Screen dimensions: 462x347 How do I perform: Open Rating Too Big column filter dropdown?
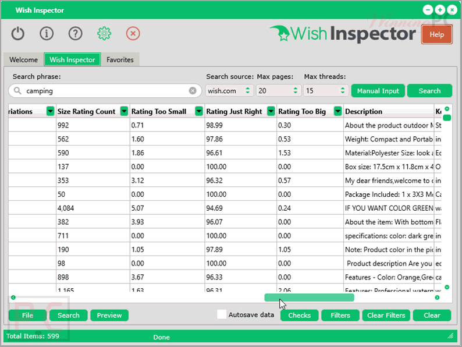(x=337, y=111)
